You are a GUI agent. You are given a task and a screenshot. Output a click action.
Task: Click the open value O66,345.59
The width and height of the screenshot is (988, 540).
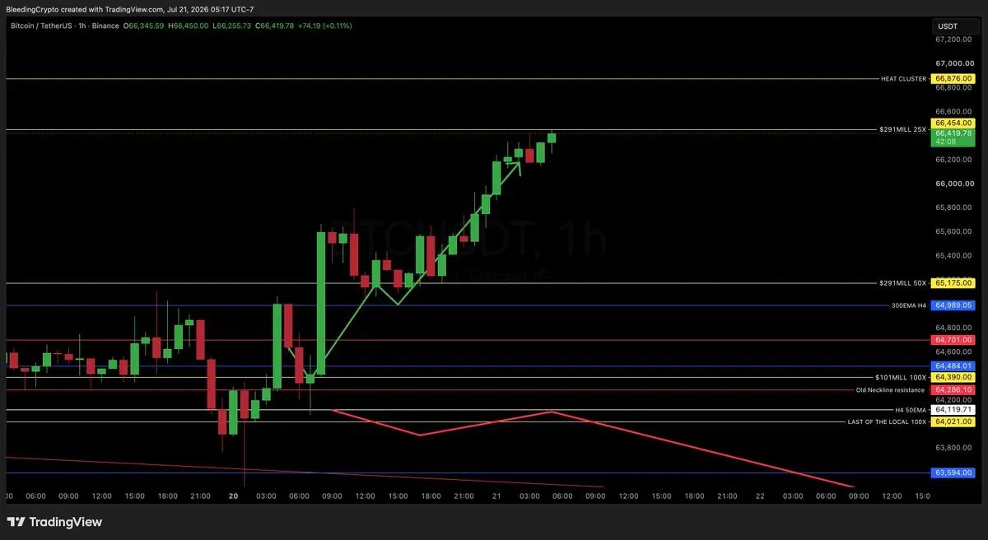tap(144, 26)
